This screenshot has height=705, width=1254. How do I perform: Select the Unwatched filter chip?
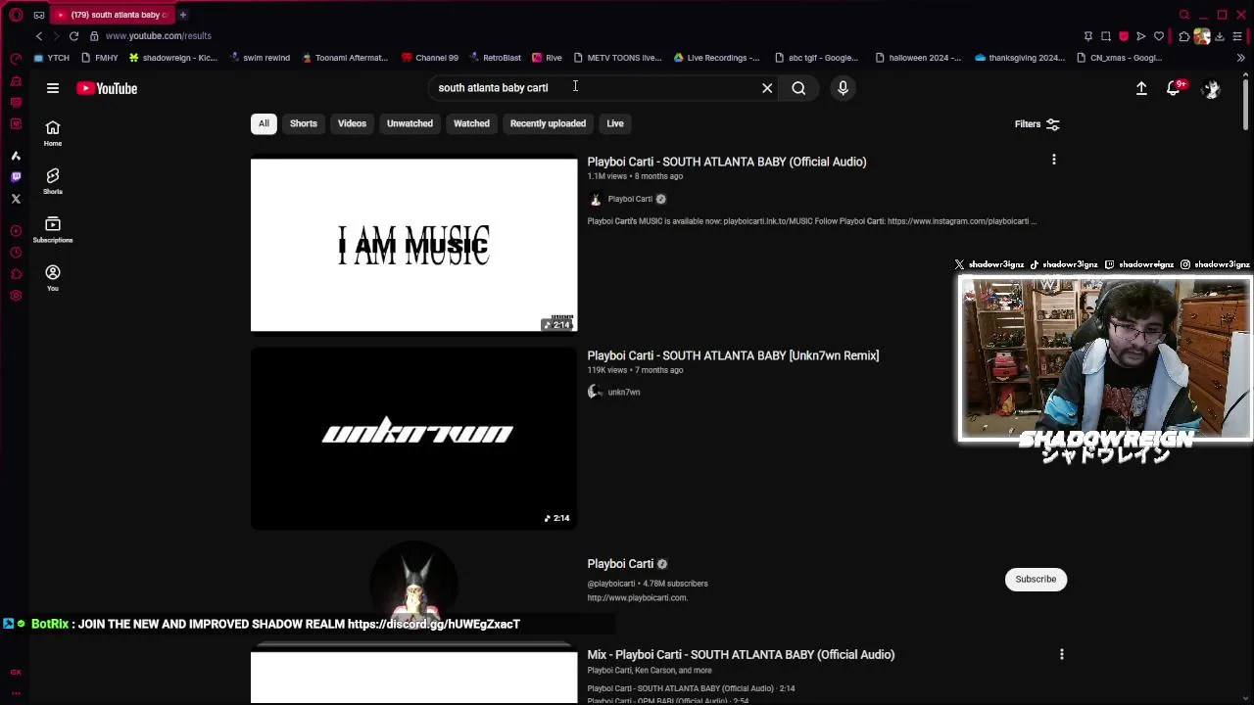(x=410, y=123)
